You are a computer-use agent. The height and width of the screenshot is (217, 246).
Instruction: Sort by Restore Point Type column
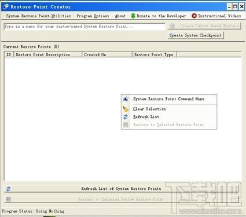pyautogui.click(x=155, y=54)
